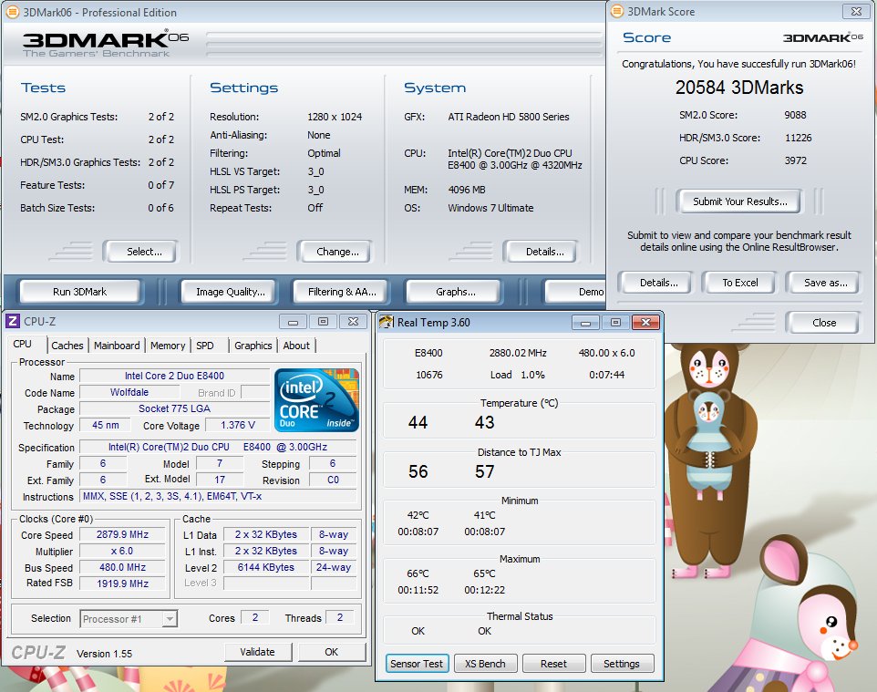Click the 3DMark06 main window icon
877x692 pixels.
point(12,12)
